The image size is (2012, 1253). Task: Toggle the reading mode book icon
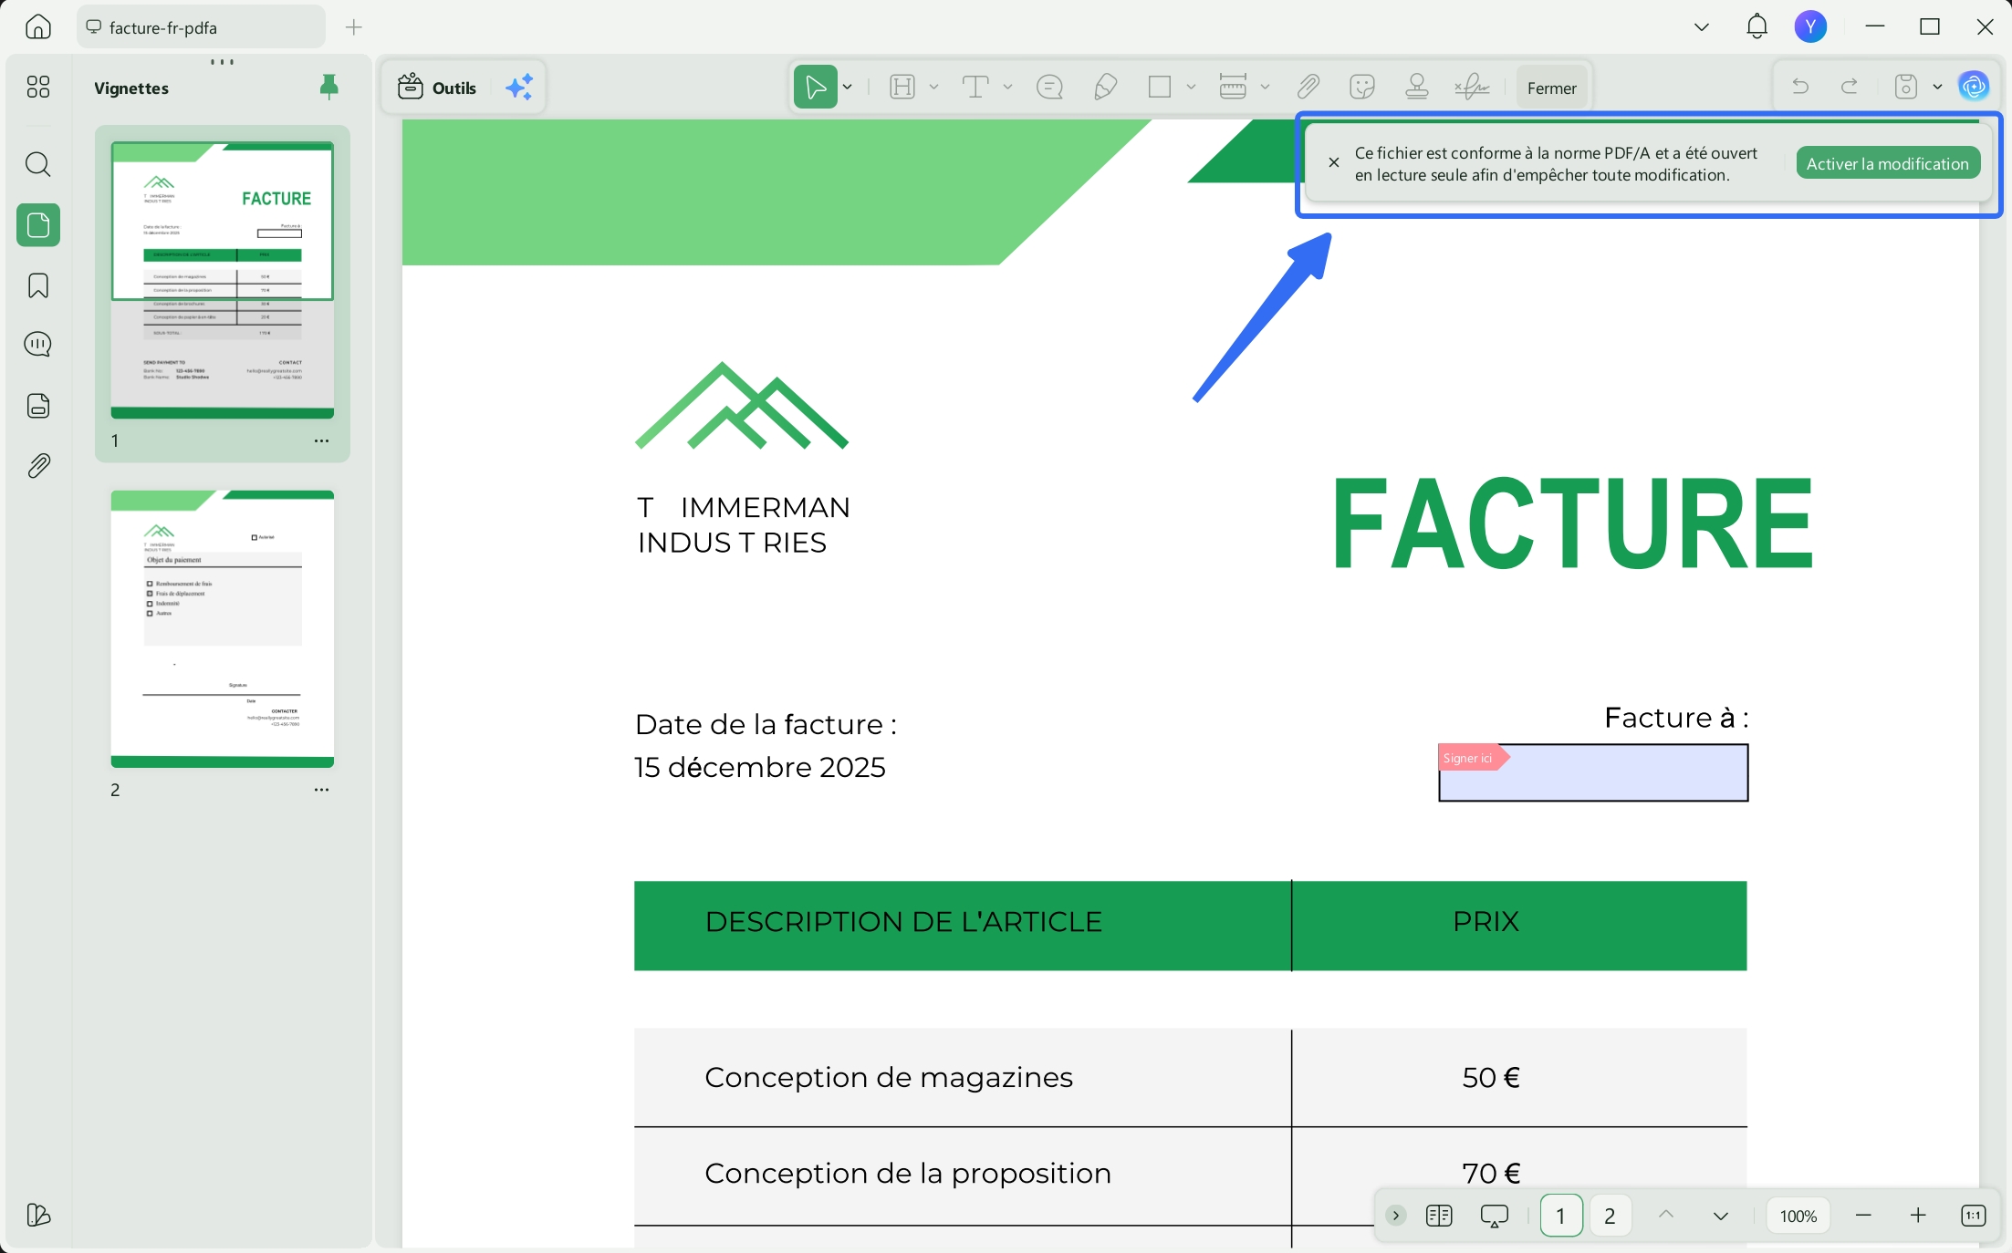1439,1215
